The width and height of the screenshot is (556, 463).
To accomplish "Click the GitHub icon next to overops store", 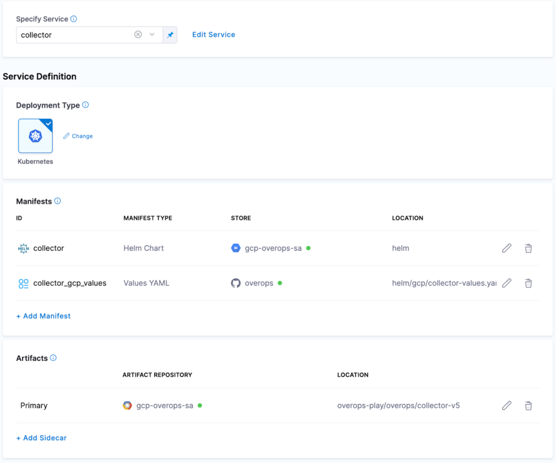I will (236, 283).
